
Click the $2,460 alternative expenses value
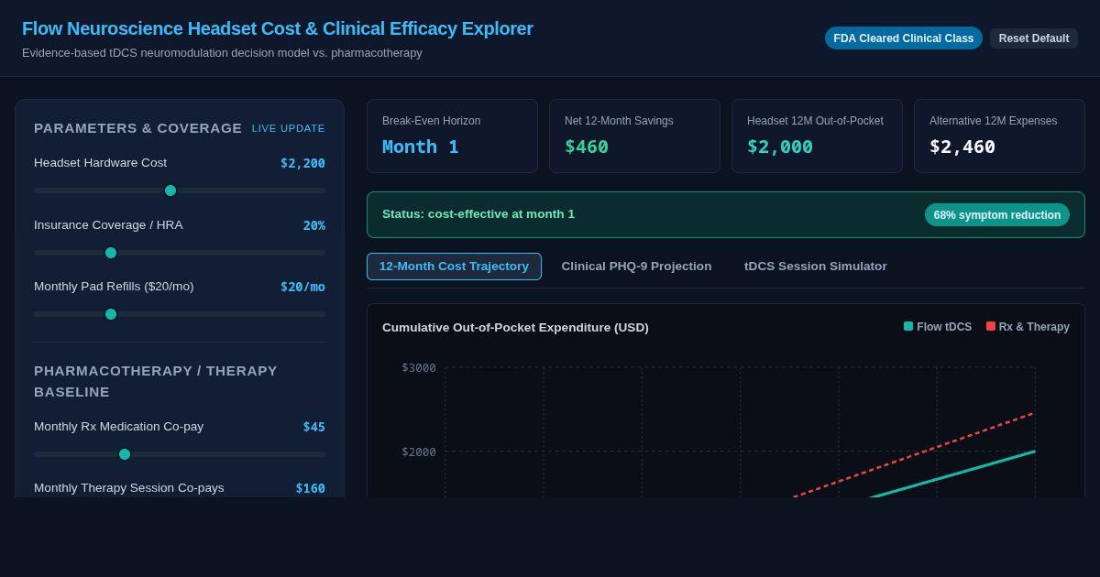[x=962, y=147]
